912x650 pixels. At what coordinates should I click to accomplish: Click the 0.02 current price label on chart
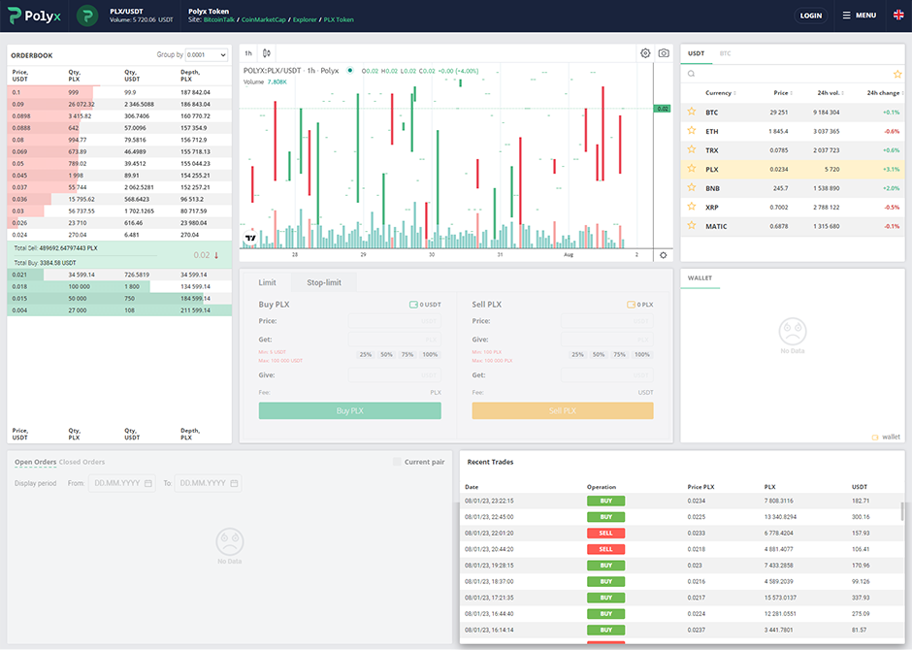click(663, 109)
